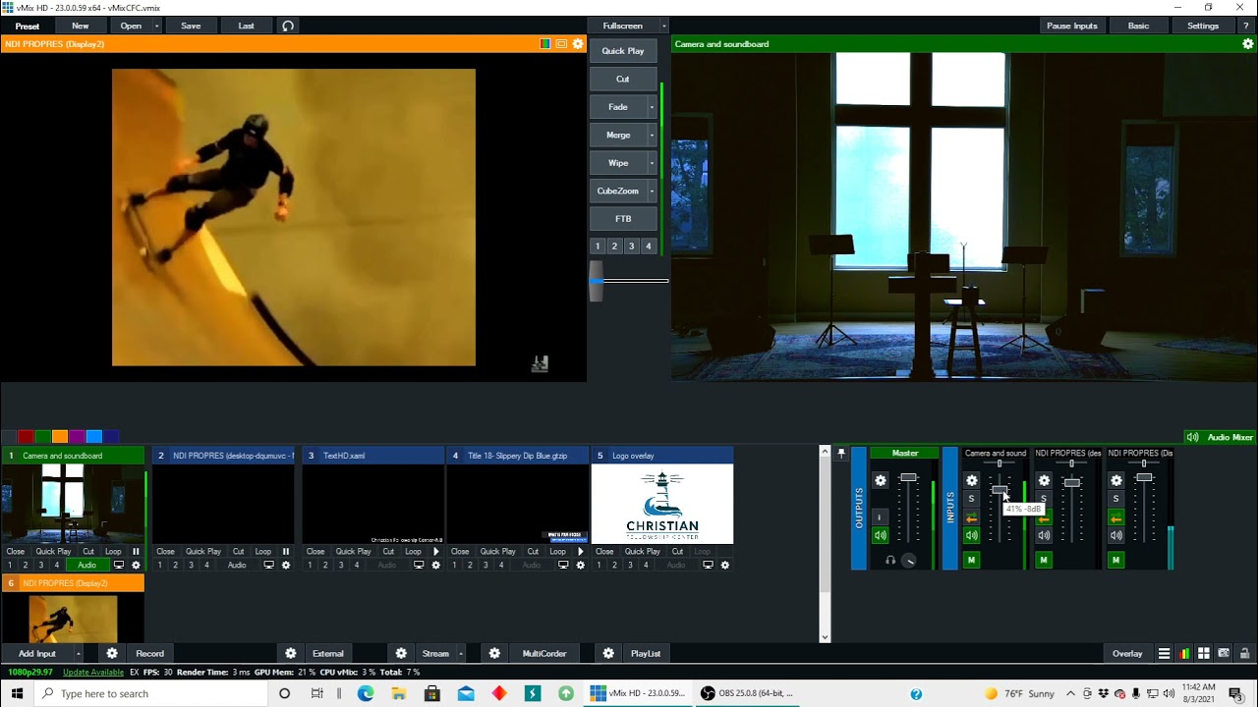Open settings gear of the output window
This screenshot has height=707, width=1258.
pos(1248,44)
